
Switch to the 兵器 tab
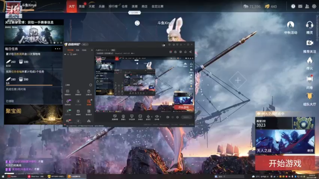(102, 6)
